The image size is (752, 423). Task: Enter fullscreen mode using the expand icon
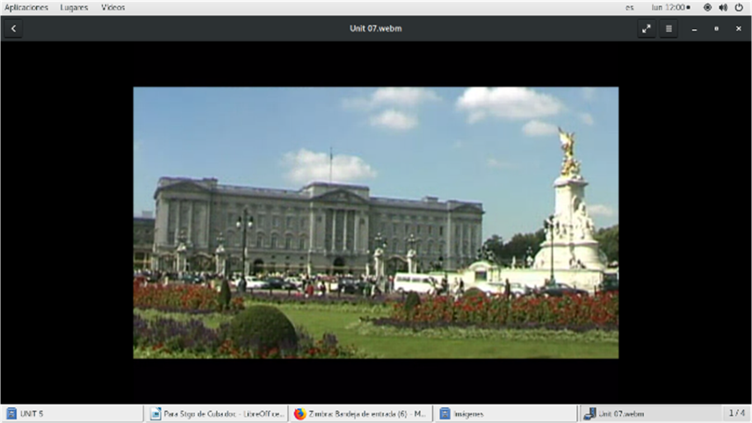click(x=647, y=28)
